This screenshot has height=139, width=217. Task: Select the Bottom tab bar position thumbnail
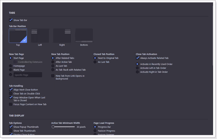[x=84, y=36]
